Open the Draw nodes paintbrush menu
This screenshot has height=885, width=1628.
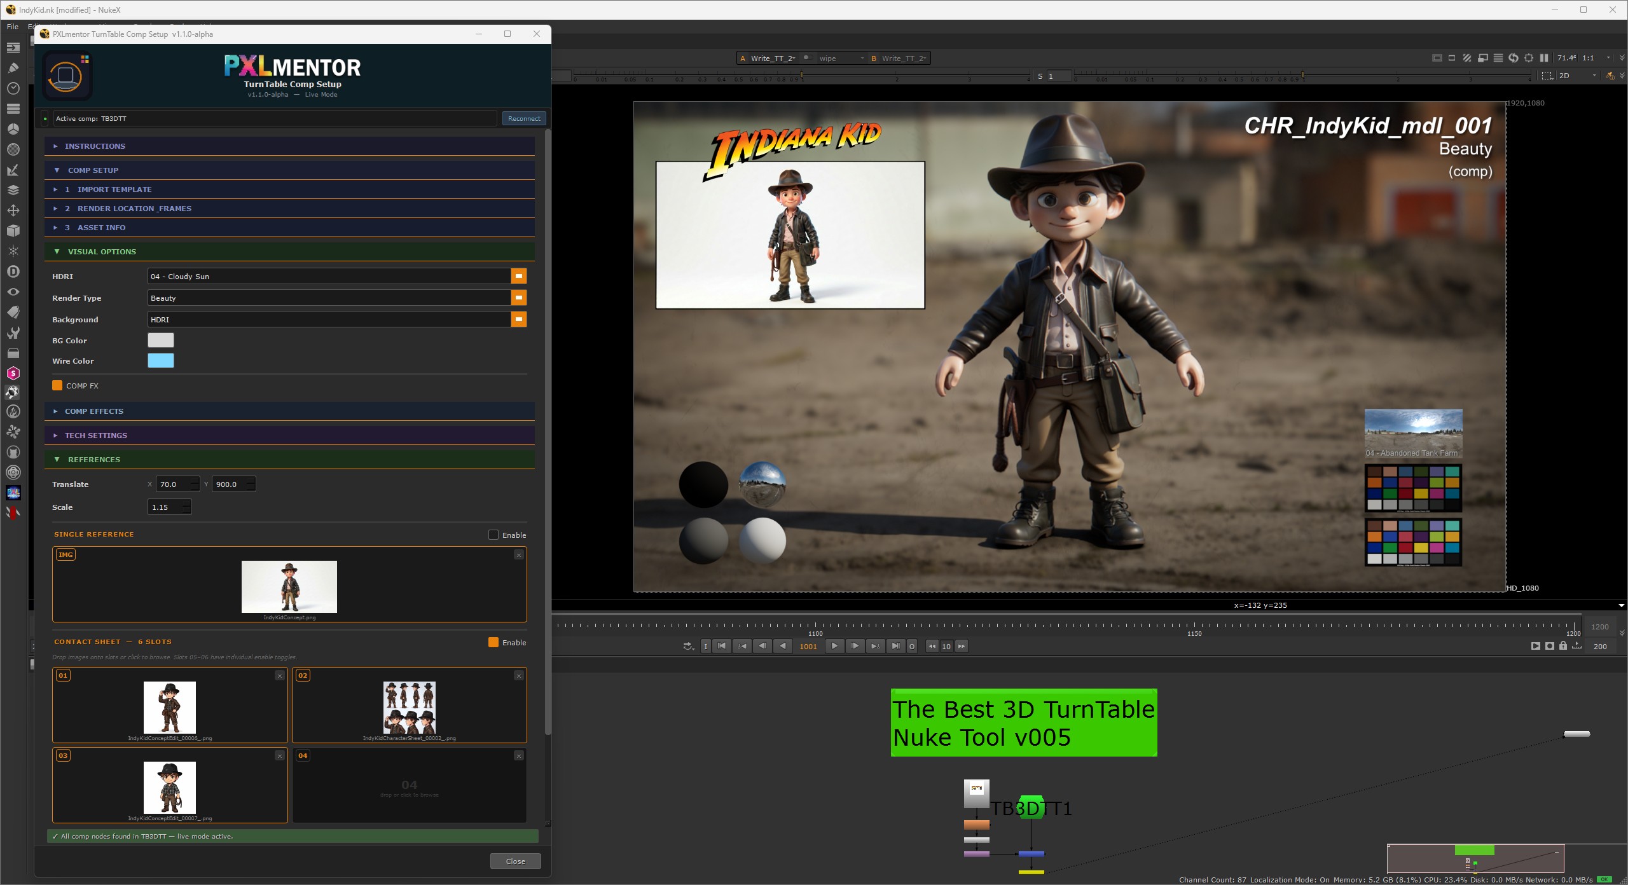pyautogui.click(x=13, y=67)
